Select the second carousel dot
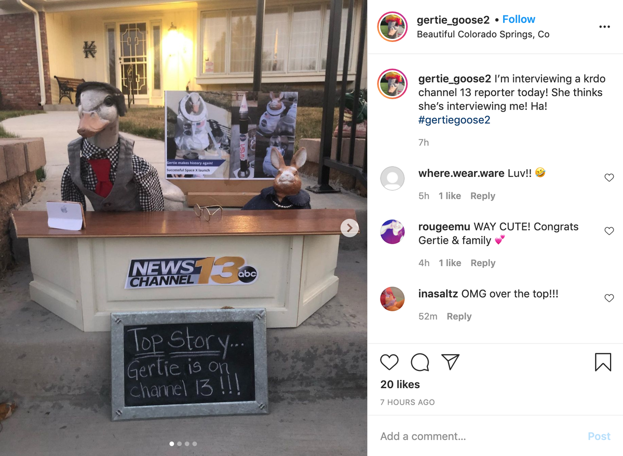The height and width of the screenshot is (456, 623). tap(180, 444)
